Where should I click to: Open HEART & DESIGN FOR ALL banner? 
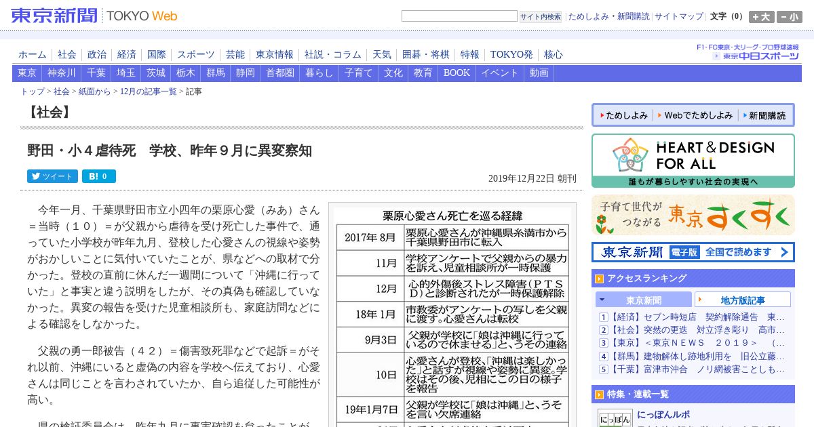[693, 161]
